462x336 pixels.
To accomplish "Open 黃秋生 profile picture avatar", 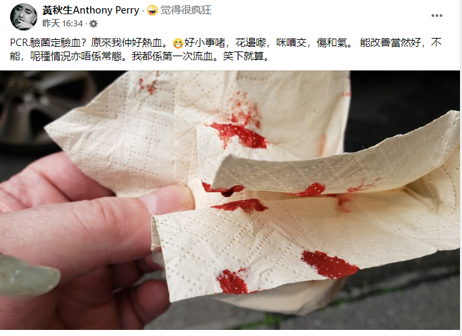I will coord(24,17).
